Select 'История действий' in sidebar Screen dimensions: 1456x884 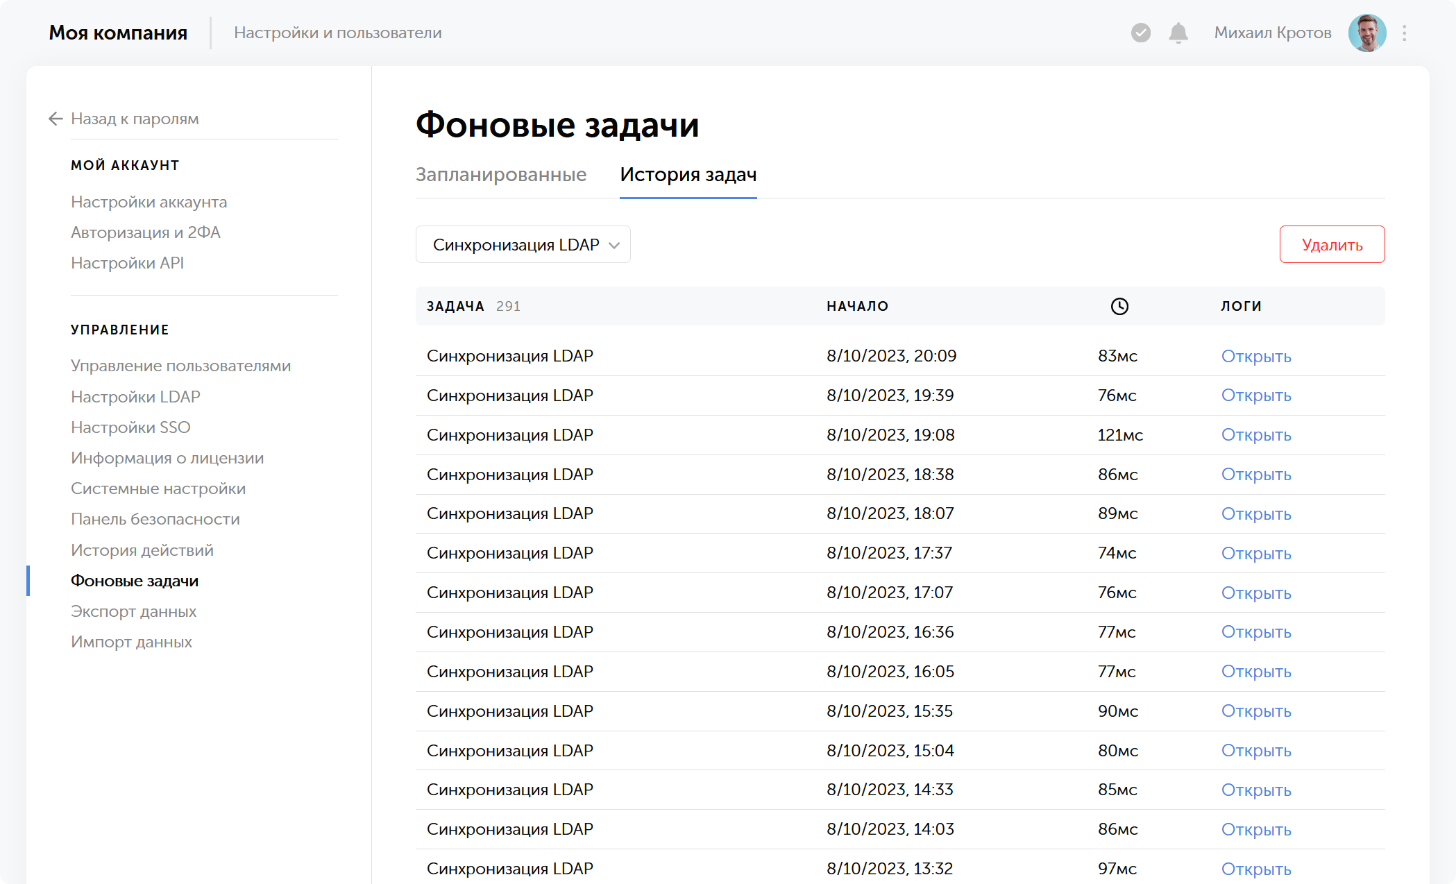pos(142,550)
